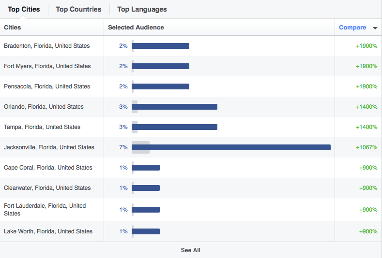Click the Lake Worth 1% audience bar
Image resolution: width=382 pixels, height=258 pixels.
146,231
